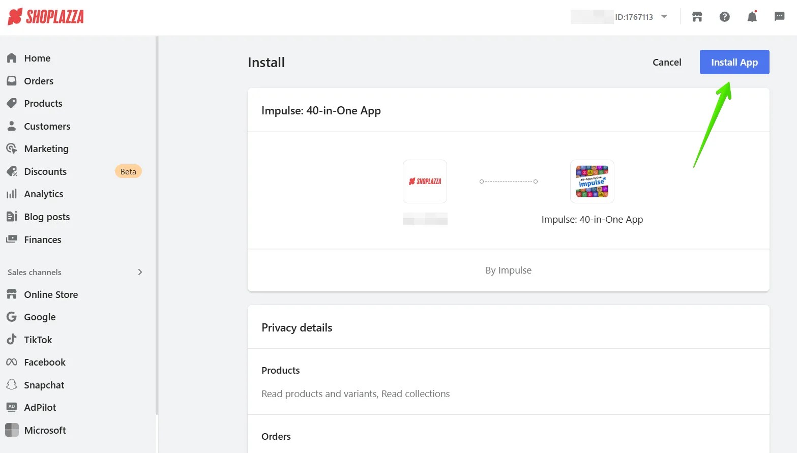Image resolution: width=797 pixels, height=453 pixels.
Task: Click the "Sales channels" section label
Action: tap(35, 272)
